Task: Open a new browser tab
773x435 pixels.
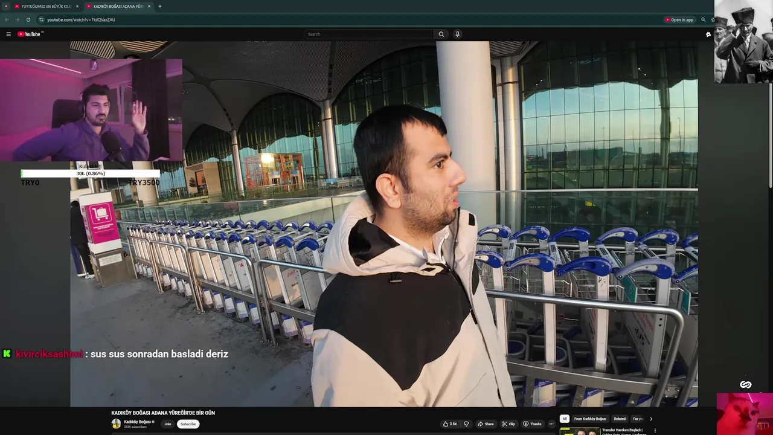Action: tap(160, 6)
